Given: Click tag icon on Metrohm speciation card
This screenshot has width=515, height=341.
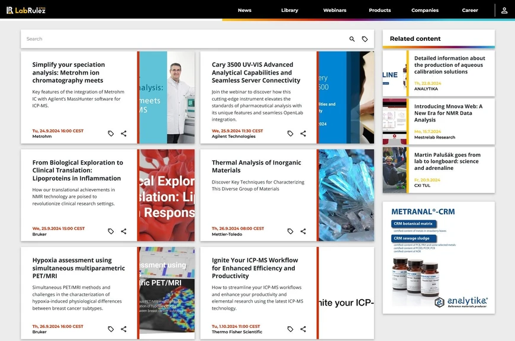Looking at the screenshot, I should point(111,133).
